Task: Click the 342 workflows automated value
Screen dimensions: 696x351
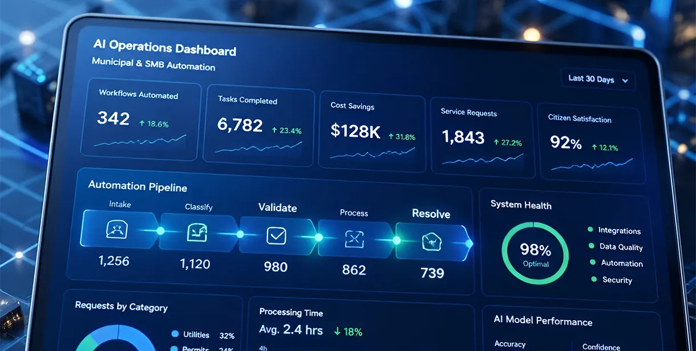Action: (x=114, y=118)
